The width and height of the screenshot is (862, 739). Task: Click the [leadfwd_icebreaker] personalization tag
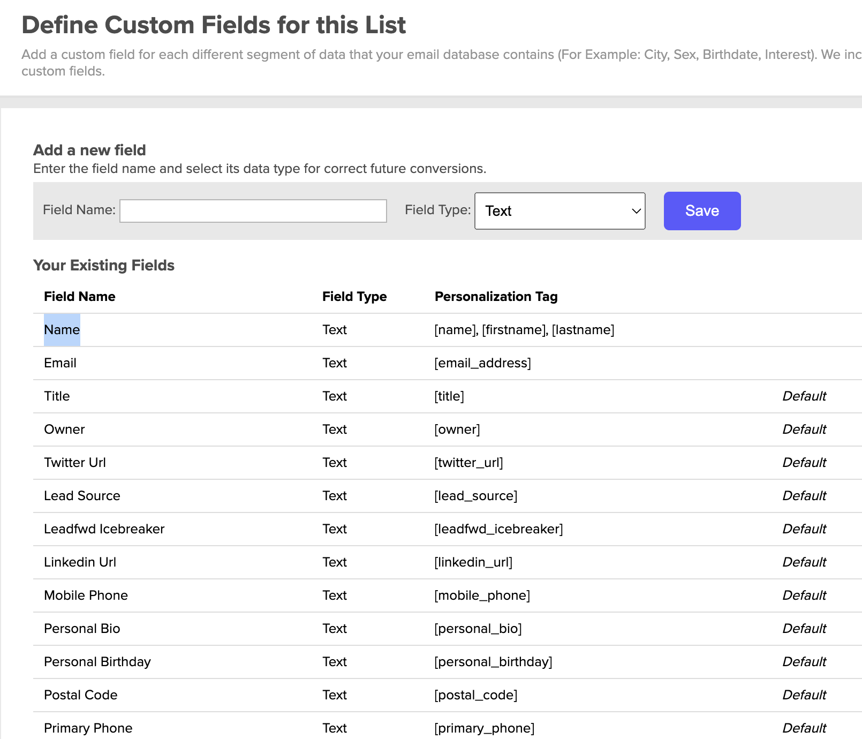click(x=499, y=529)
